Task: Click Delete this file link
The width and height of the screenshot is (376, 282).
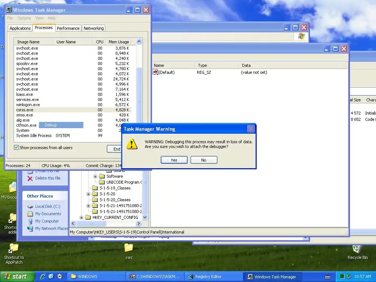Action: point(48,178)
